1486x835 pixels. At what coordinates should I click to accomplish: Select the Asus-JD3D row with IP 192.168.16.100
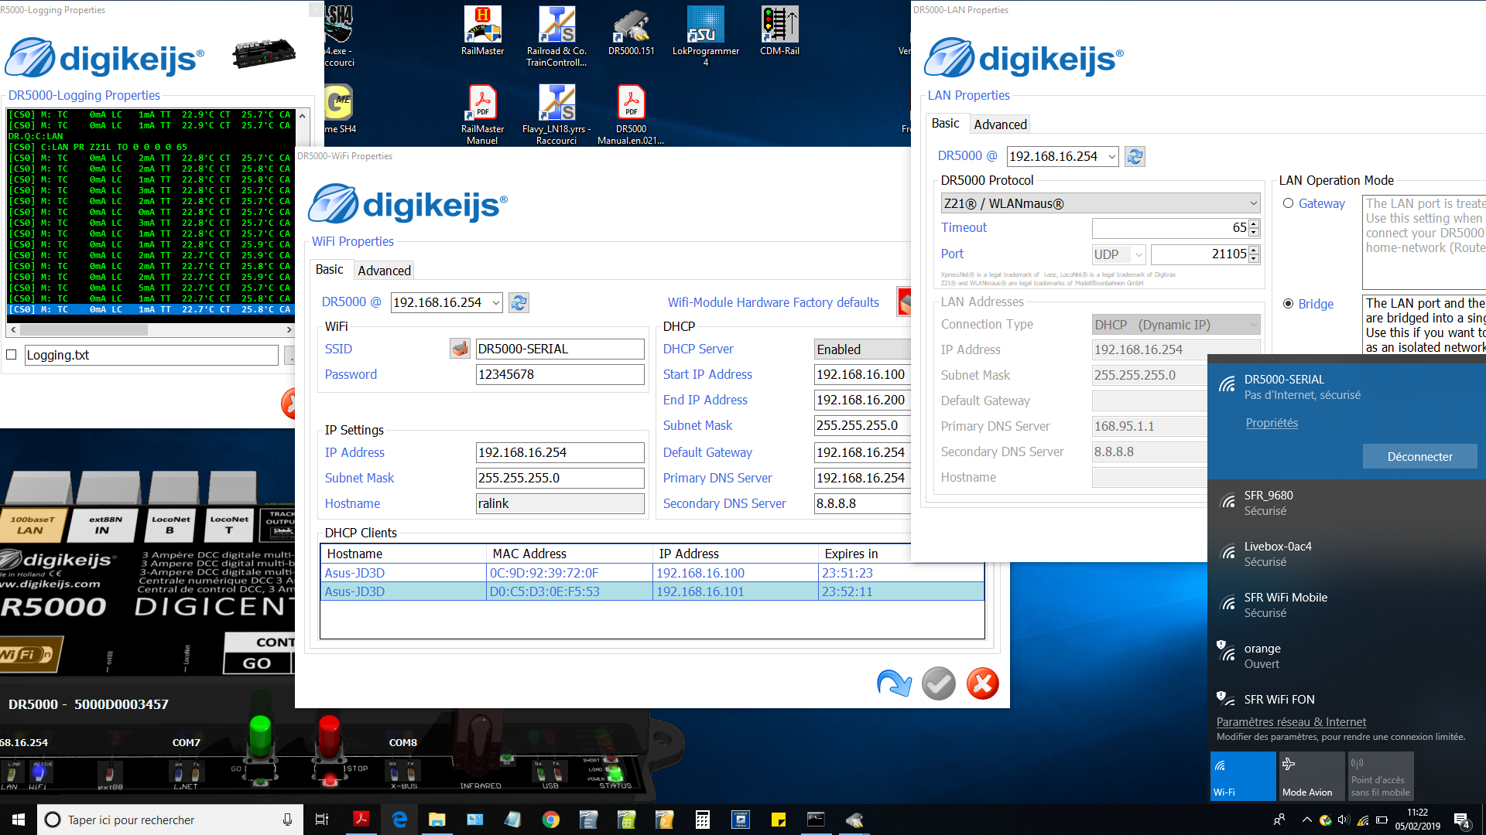(652, 573)
